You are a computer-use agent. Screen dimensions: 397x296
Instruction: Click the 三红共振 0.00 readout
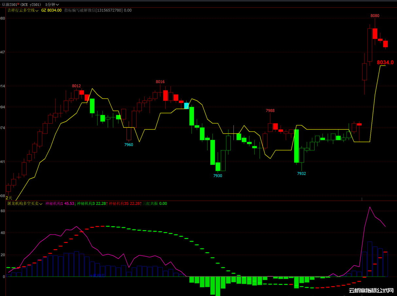coord(155,204)
